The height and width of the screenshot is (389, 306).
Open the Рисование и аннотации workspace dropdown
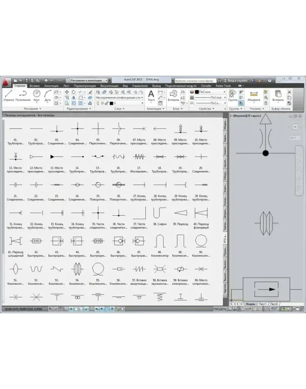click(88, 80)
